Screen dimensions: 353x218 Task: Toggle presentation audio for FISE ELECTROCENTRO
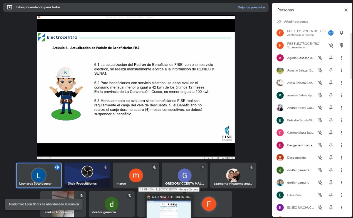331,45
